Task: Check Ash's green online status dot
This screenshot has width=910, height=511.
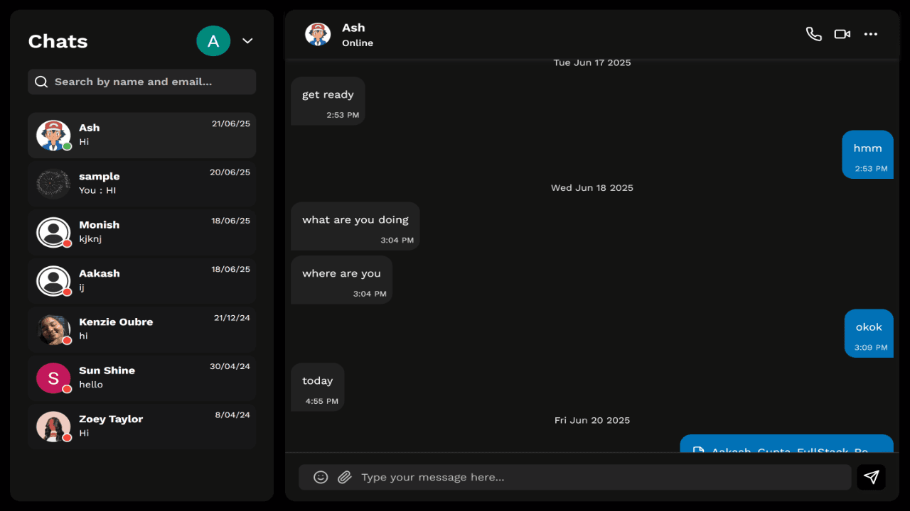Action: (66, 145)
